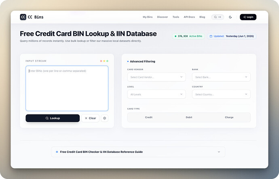Screen dimensions: 279x179
Task: Expand the BIN Checker Reference Guide
Action: coord(138,152)
